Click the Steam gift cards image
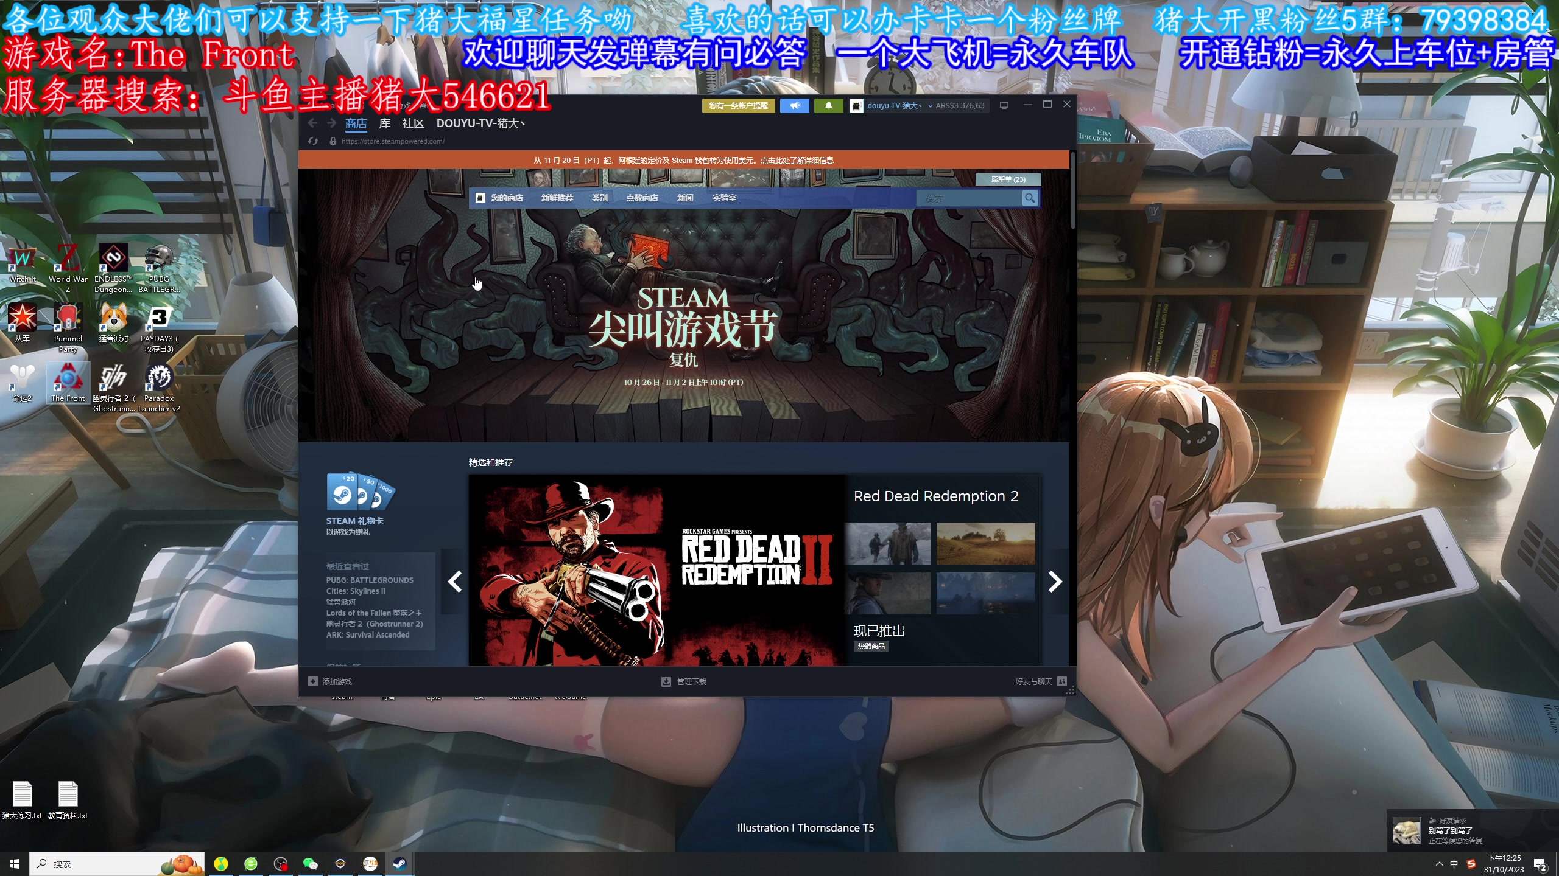The width and height of the screenshot is (1559, 876). point(361,492)
